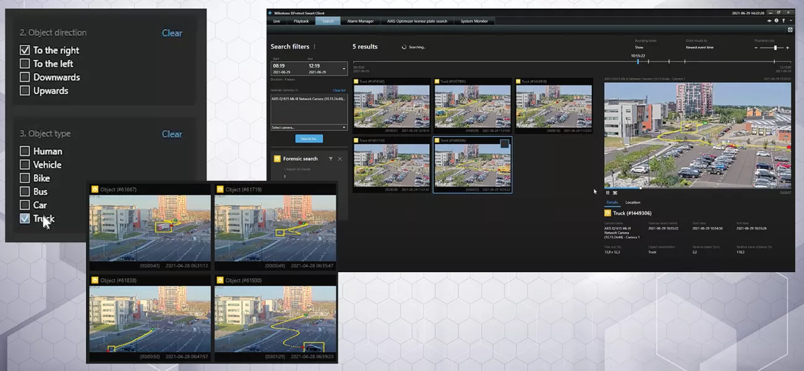Image resolution: width=804 pixels, height=371 pixels.
Task: Click the yellow Forensic search panel icon
Action: pos(277,159)
